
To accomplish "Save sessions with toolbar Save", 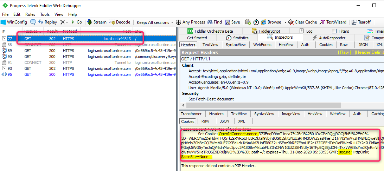I will pos(232,22).
